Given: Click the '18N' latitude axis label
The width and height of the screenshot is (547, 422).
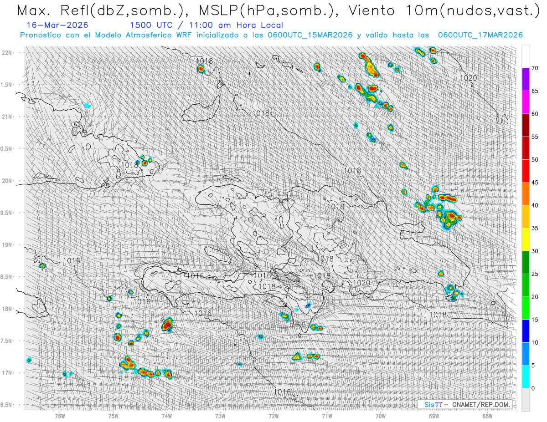Looking at the screenshot, I should coord(6,309).
